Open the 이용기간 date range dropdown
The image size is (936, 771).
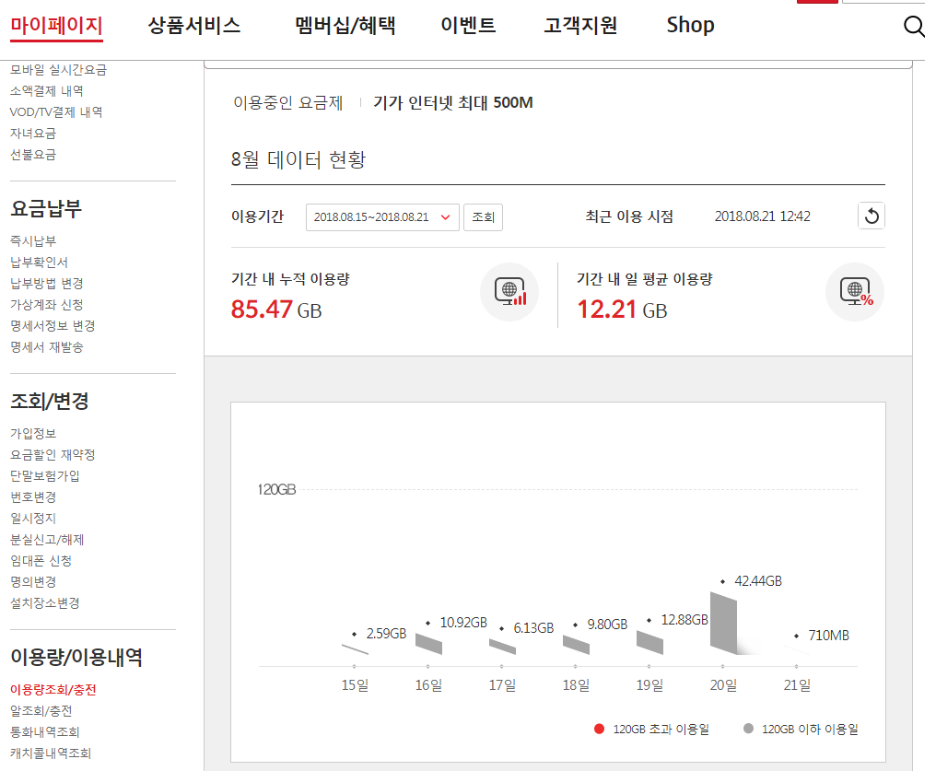(382, 217)
